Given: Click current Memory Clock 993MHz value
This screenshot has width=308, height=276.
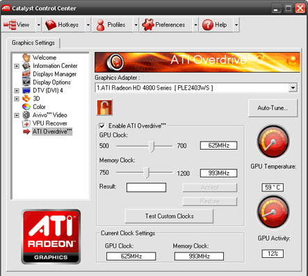Looking at the screenshot, I should (199, 256).
